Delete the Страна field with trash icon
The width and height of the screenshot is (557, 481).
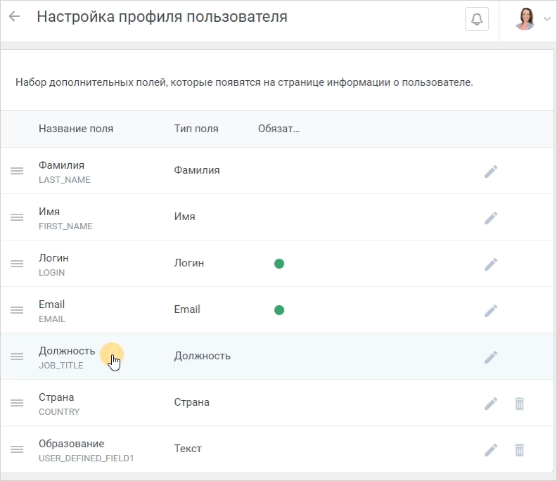click(519, 404)
